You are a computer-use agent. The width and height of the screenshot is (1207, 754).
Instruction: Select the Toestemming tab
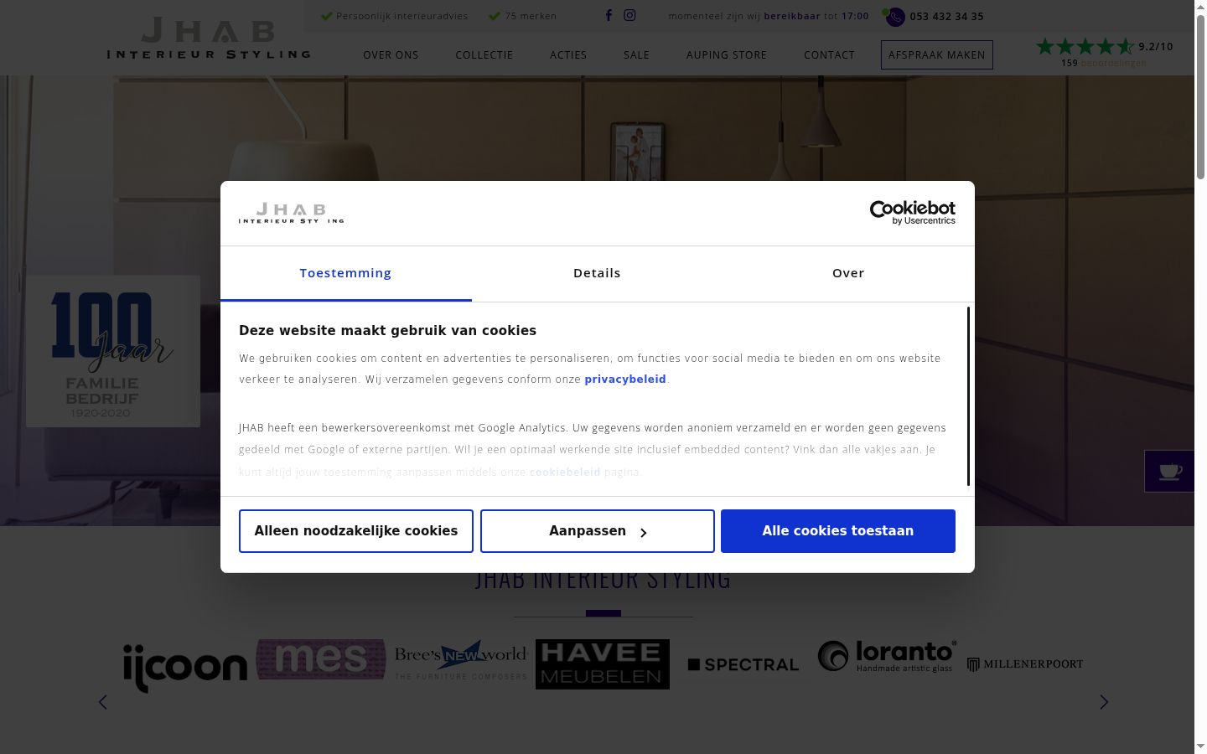(x=345, y=273)
